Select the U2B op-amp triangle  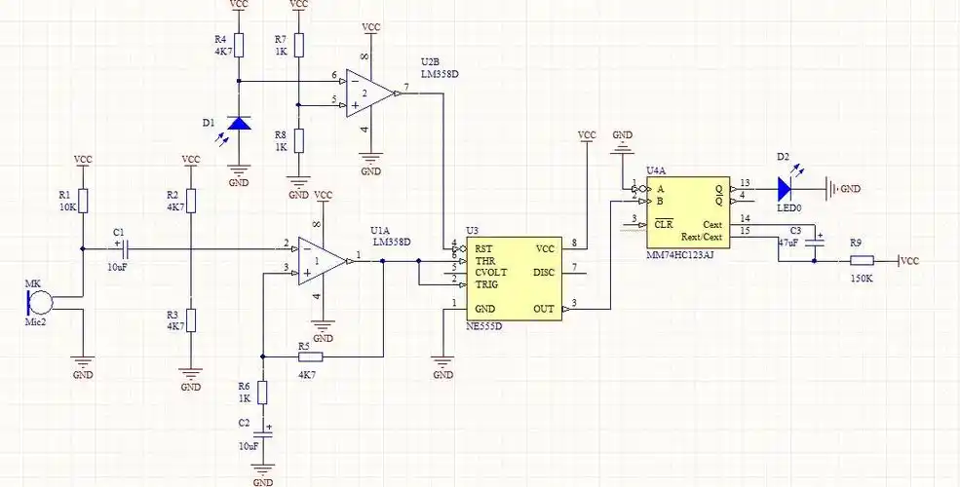(369, 94)
